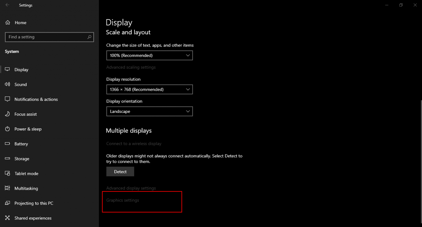Select Shared experiences in sidebar
422x227 pixels.
tap(33, 218)
